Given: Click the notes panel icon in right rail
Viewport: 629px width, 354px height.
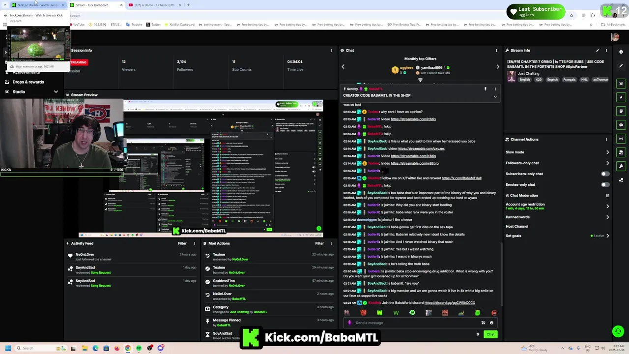Looking at the screenshot, I should point(621,111).
